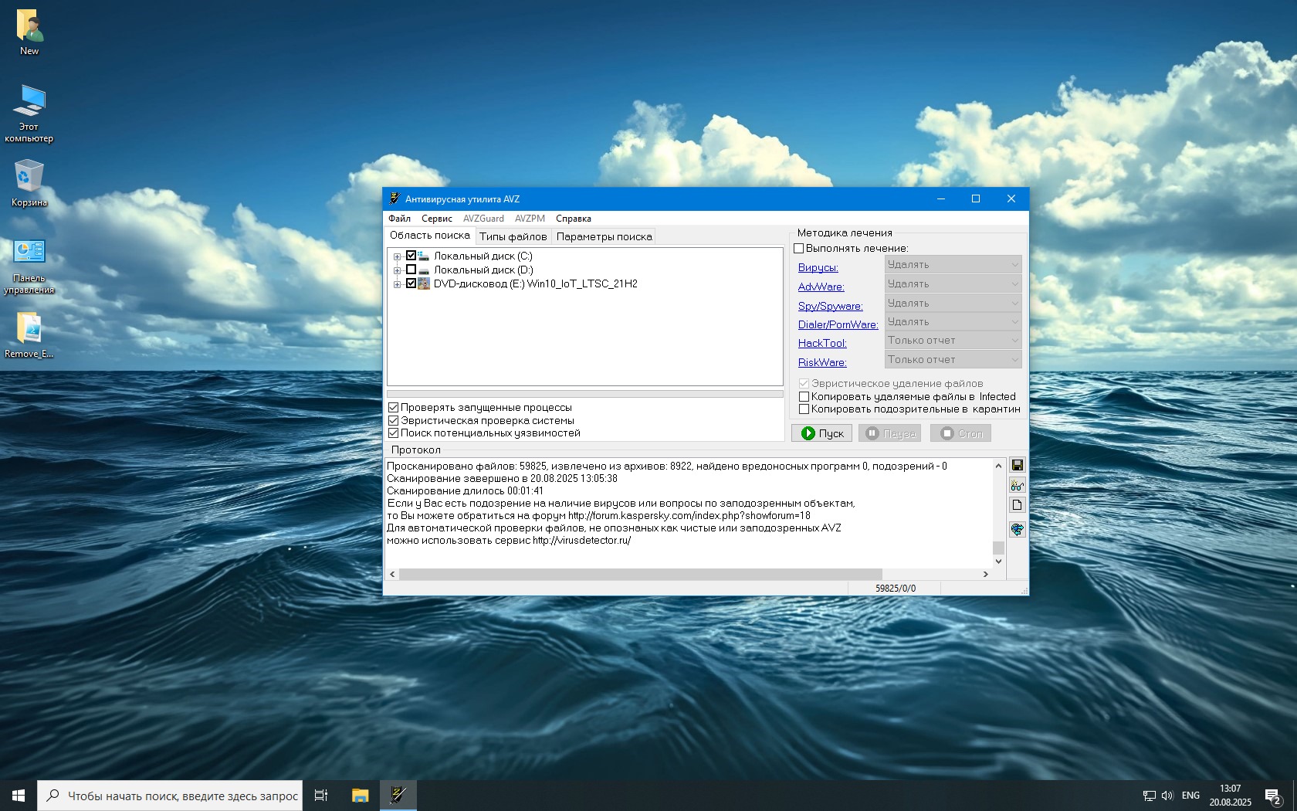The image size is (1297, 811).
Task: Open the Remove_E... script file on desktop
Action: pyautogui.click(x=29, y=334)
